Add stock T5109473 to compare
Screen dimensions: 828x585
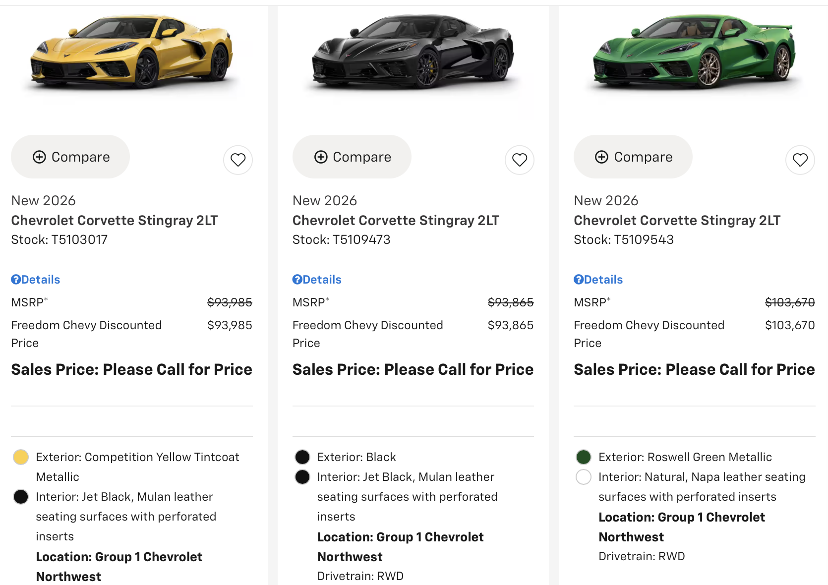[x=352, y=157]
